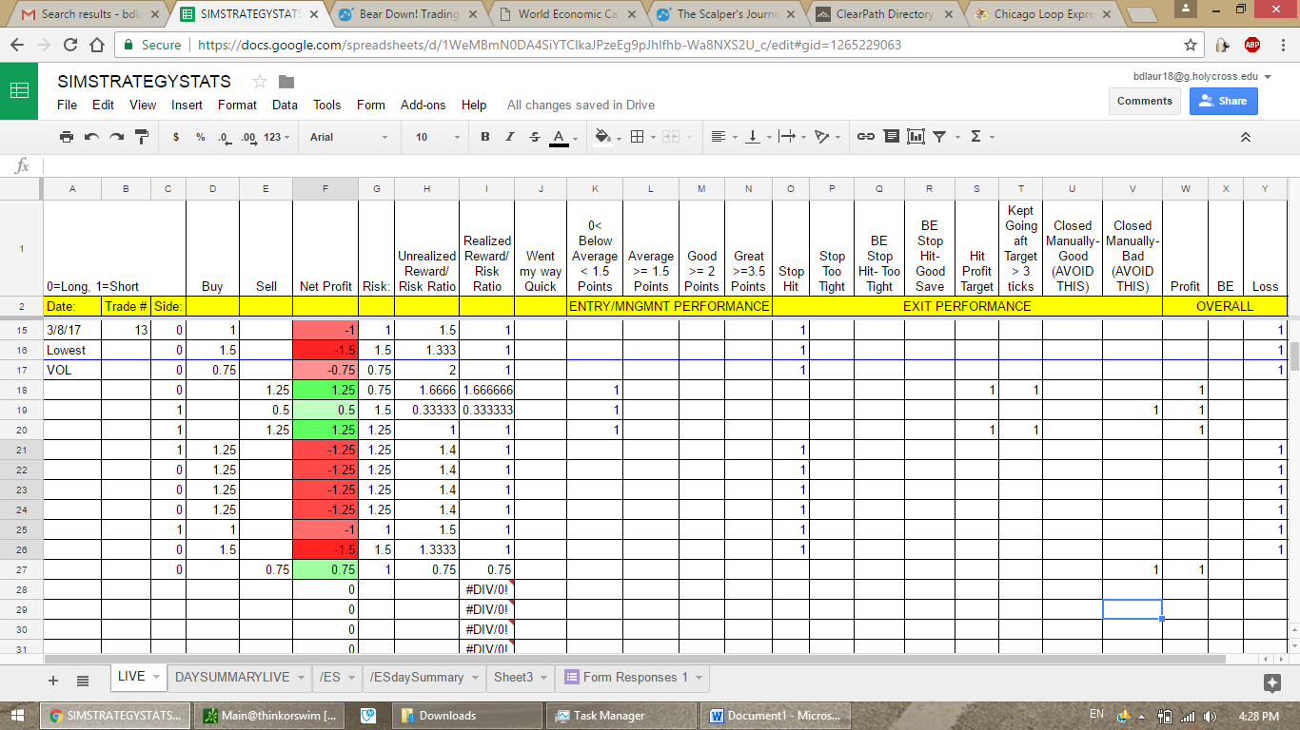Open the functions (sigma) menu
1300x730 pixels.
pos(979,137)
